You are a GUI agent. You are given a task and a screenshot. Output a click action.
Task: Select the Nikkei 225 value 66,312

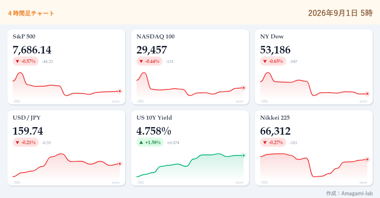(275, 131)
